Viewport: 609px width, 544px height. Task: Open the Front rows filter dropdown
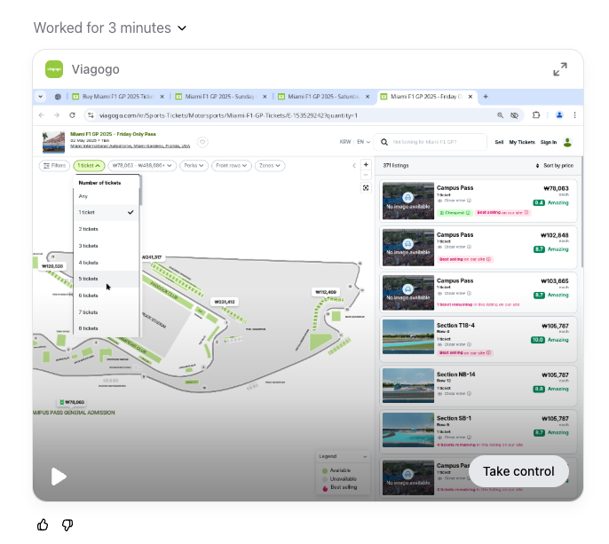pos(232,166)
